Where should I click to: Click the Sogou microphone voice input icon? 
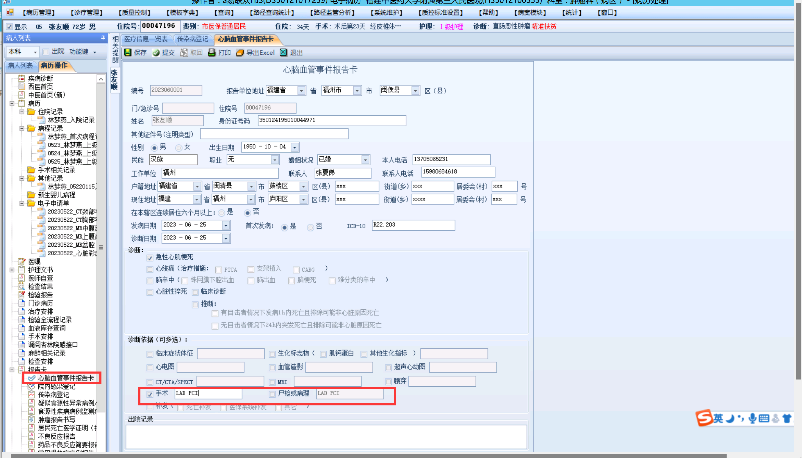752,418
